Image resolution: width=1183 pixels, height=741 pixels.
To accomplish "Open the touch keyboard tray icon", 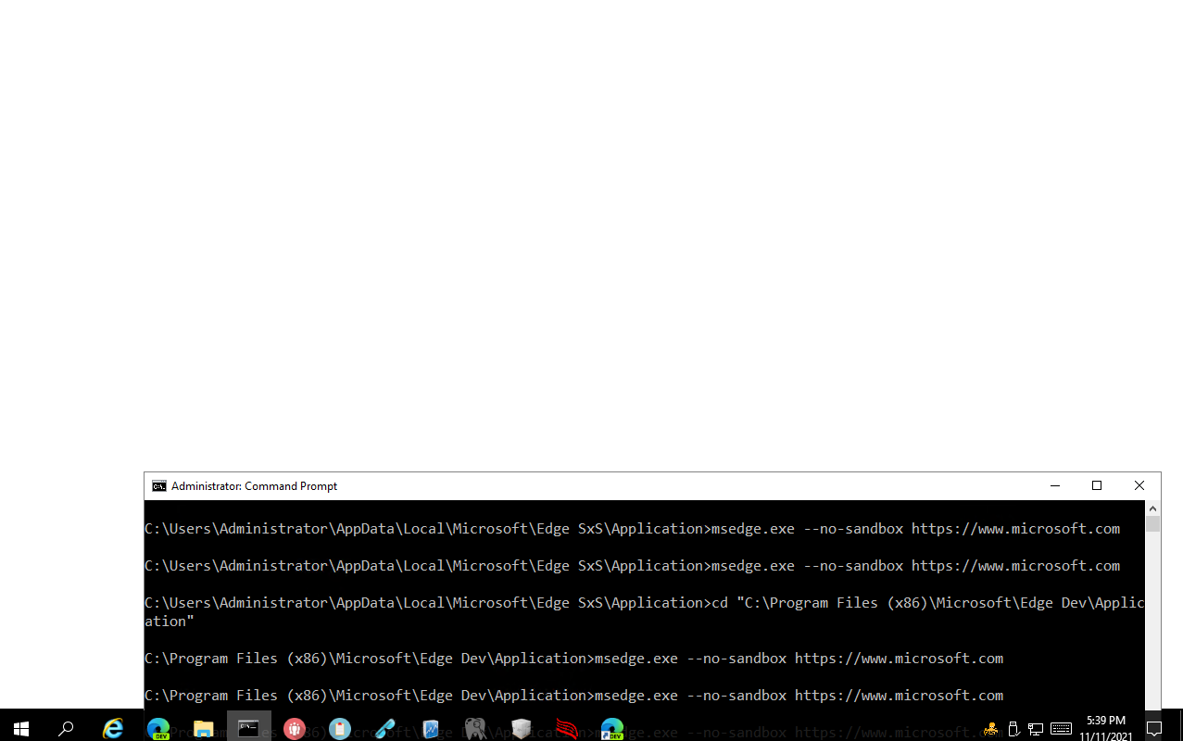I will click(x=1061, y=729).
